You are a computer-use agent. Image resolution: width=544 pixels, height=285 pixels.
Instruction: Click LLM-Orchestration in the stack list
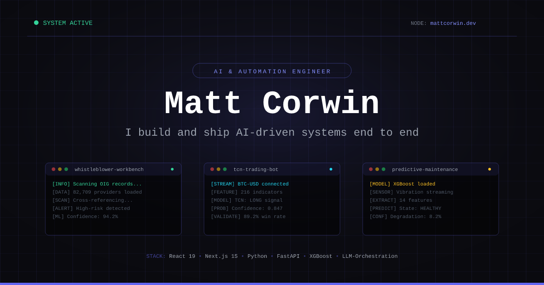tap(370, 256)
